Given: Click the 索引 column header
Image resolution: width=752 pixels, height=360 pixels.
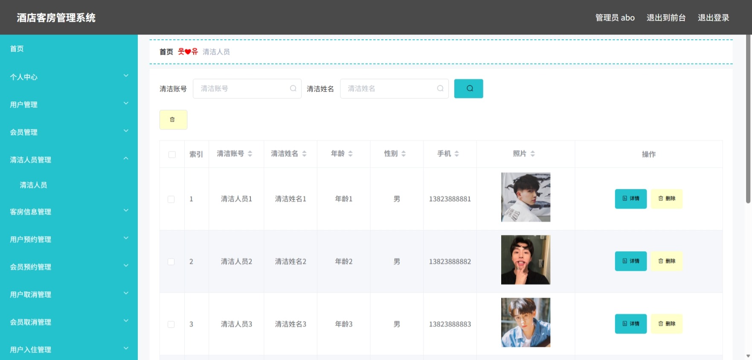Looking at the screenshot, I should coord(196,154).
